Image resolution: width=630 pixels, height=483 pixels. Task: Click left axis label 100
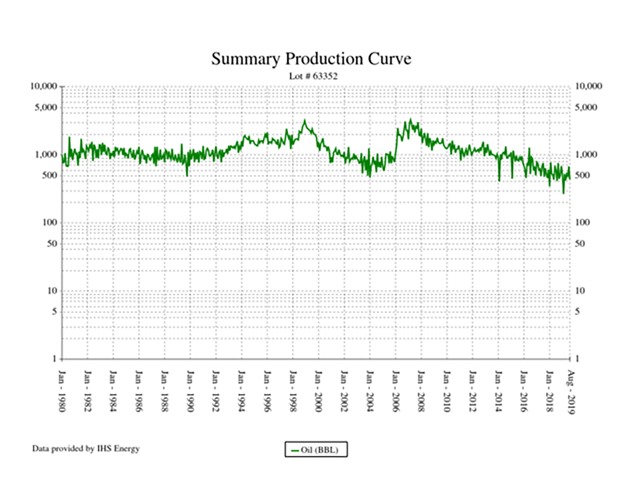point(50,223)
